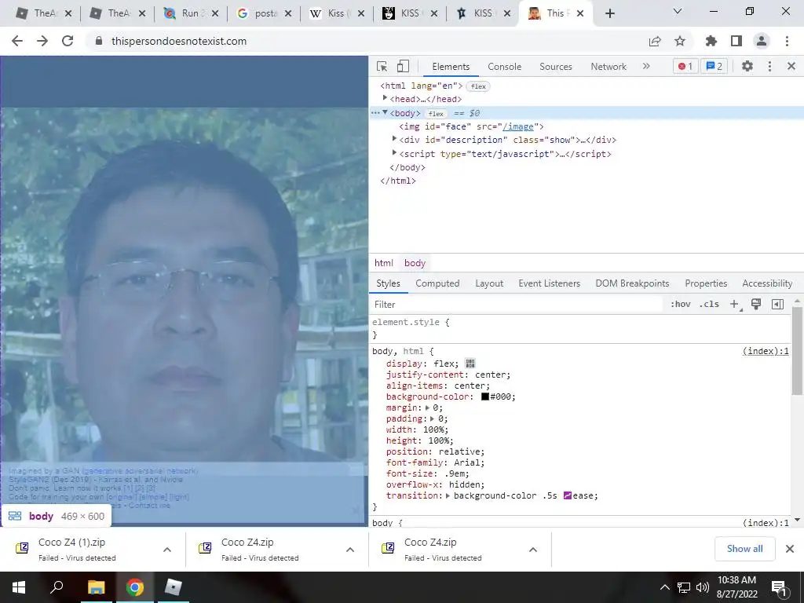Show all downloads

point(744,549)
